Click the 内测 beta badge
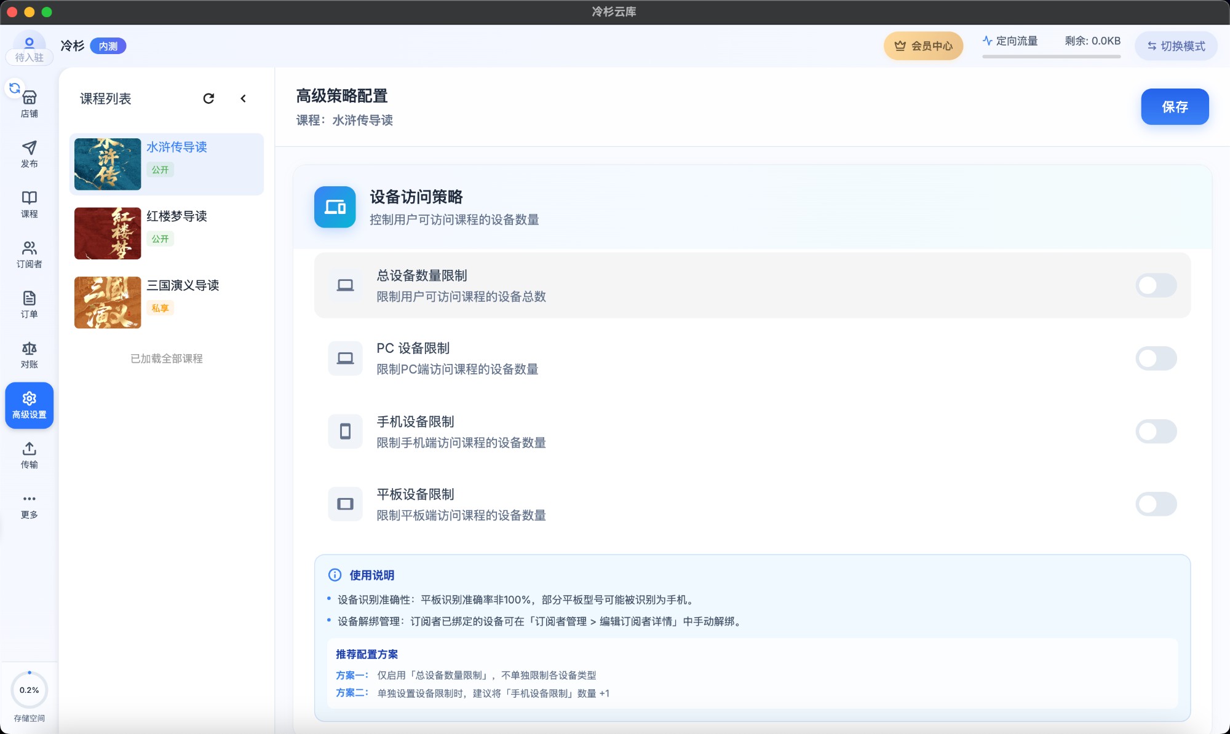 point(108,46)
